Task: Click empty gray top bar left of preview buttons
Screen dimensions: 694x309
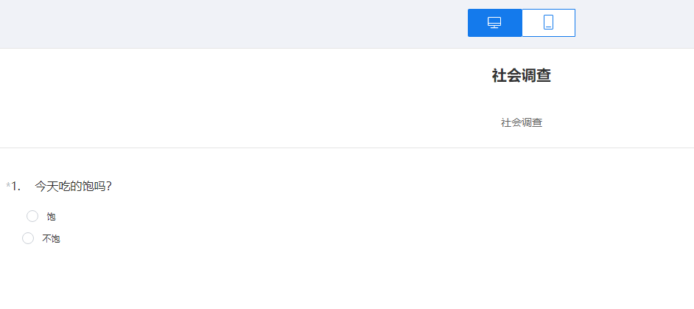Action: click(221, 24)
